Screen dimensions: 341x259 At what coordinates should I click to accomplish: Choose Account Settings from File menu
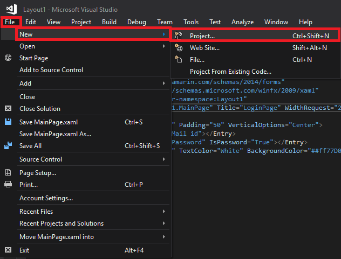[46, 198]
